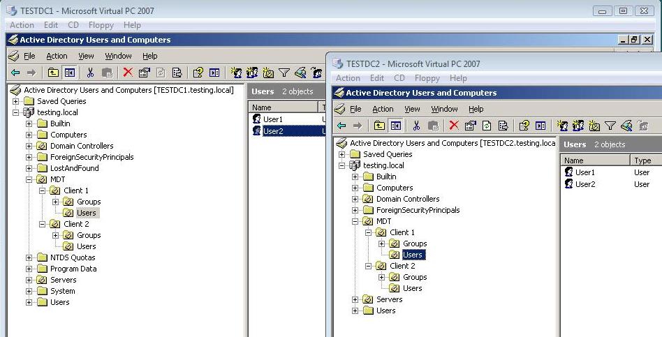Click Find objects icon in TESTDC1 toolbar

[x=300, y=73]
